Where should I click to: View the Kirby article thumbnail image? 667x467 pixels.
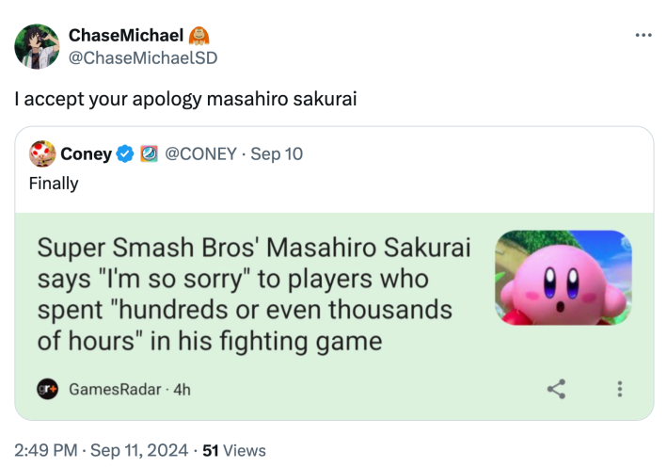[x=563, y=279]
